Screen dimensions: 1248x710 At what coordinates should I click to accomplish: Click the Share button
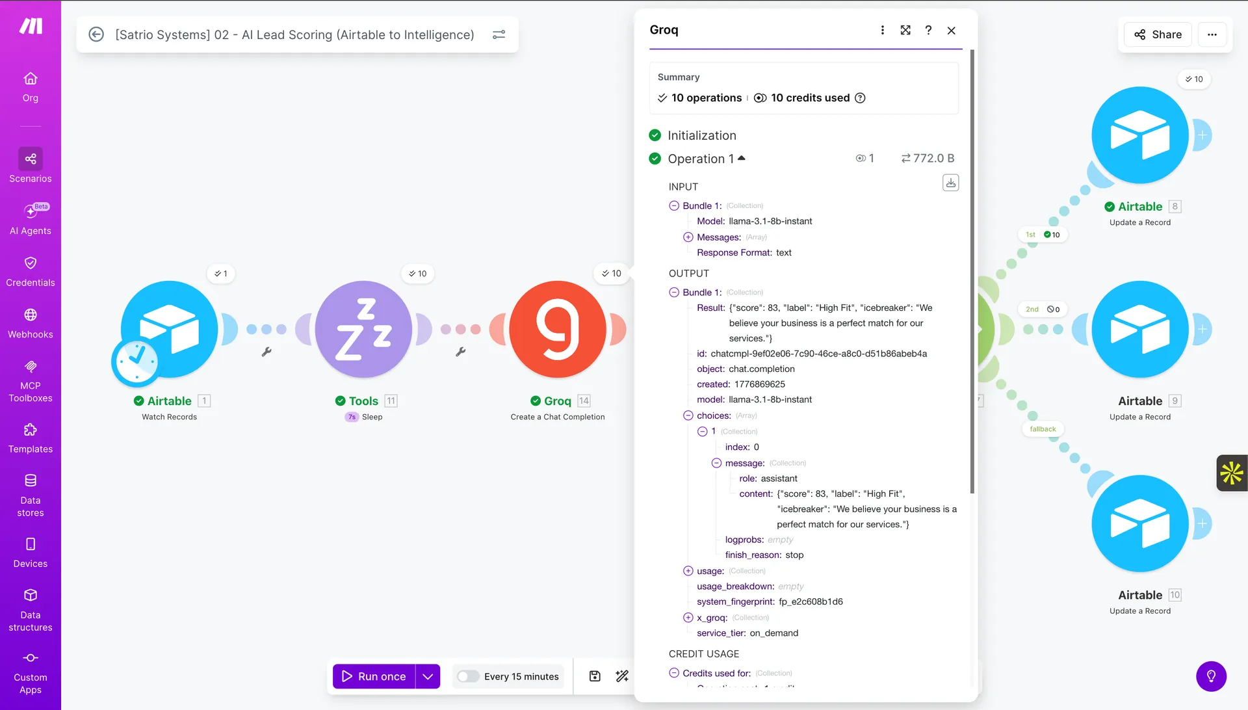point(1158,34)
